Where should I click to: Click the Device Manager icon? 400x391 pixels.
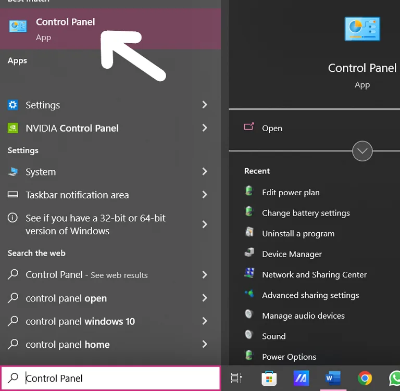(x=249, y=253)
